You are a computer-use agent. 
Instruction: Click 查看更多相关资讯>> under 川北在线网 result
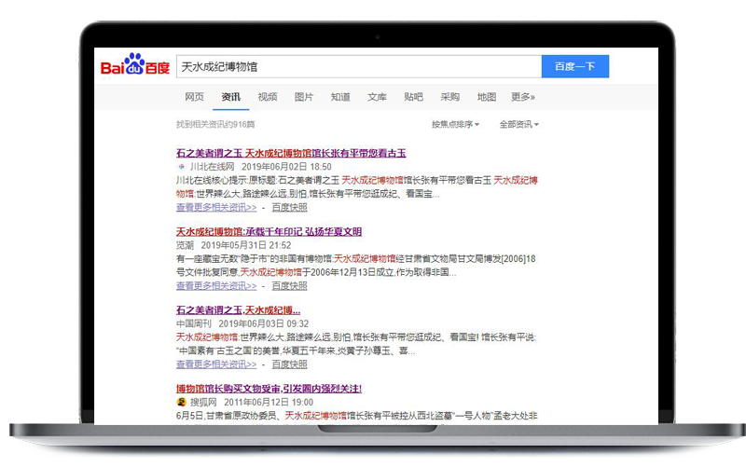click(216, 207)
